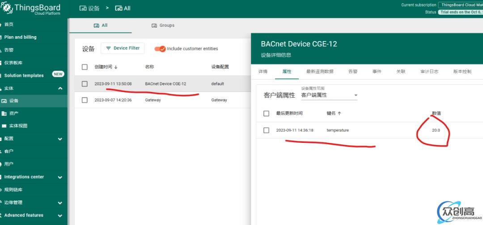This screenshot has height=225, width=483.
Task: Check the select-all attributes checkbox
Action: tap(267, 114)
